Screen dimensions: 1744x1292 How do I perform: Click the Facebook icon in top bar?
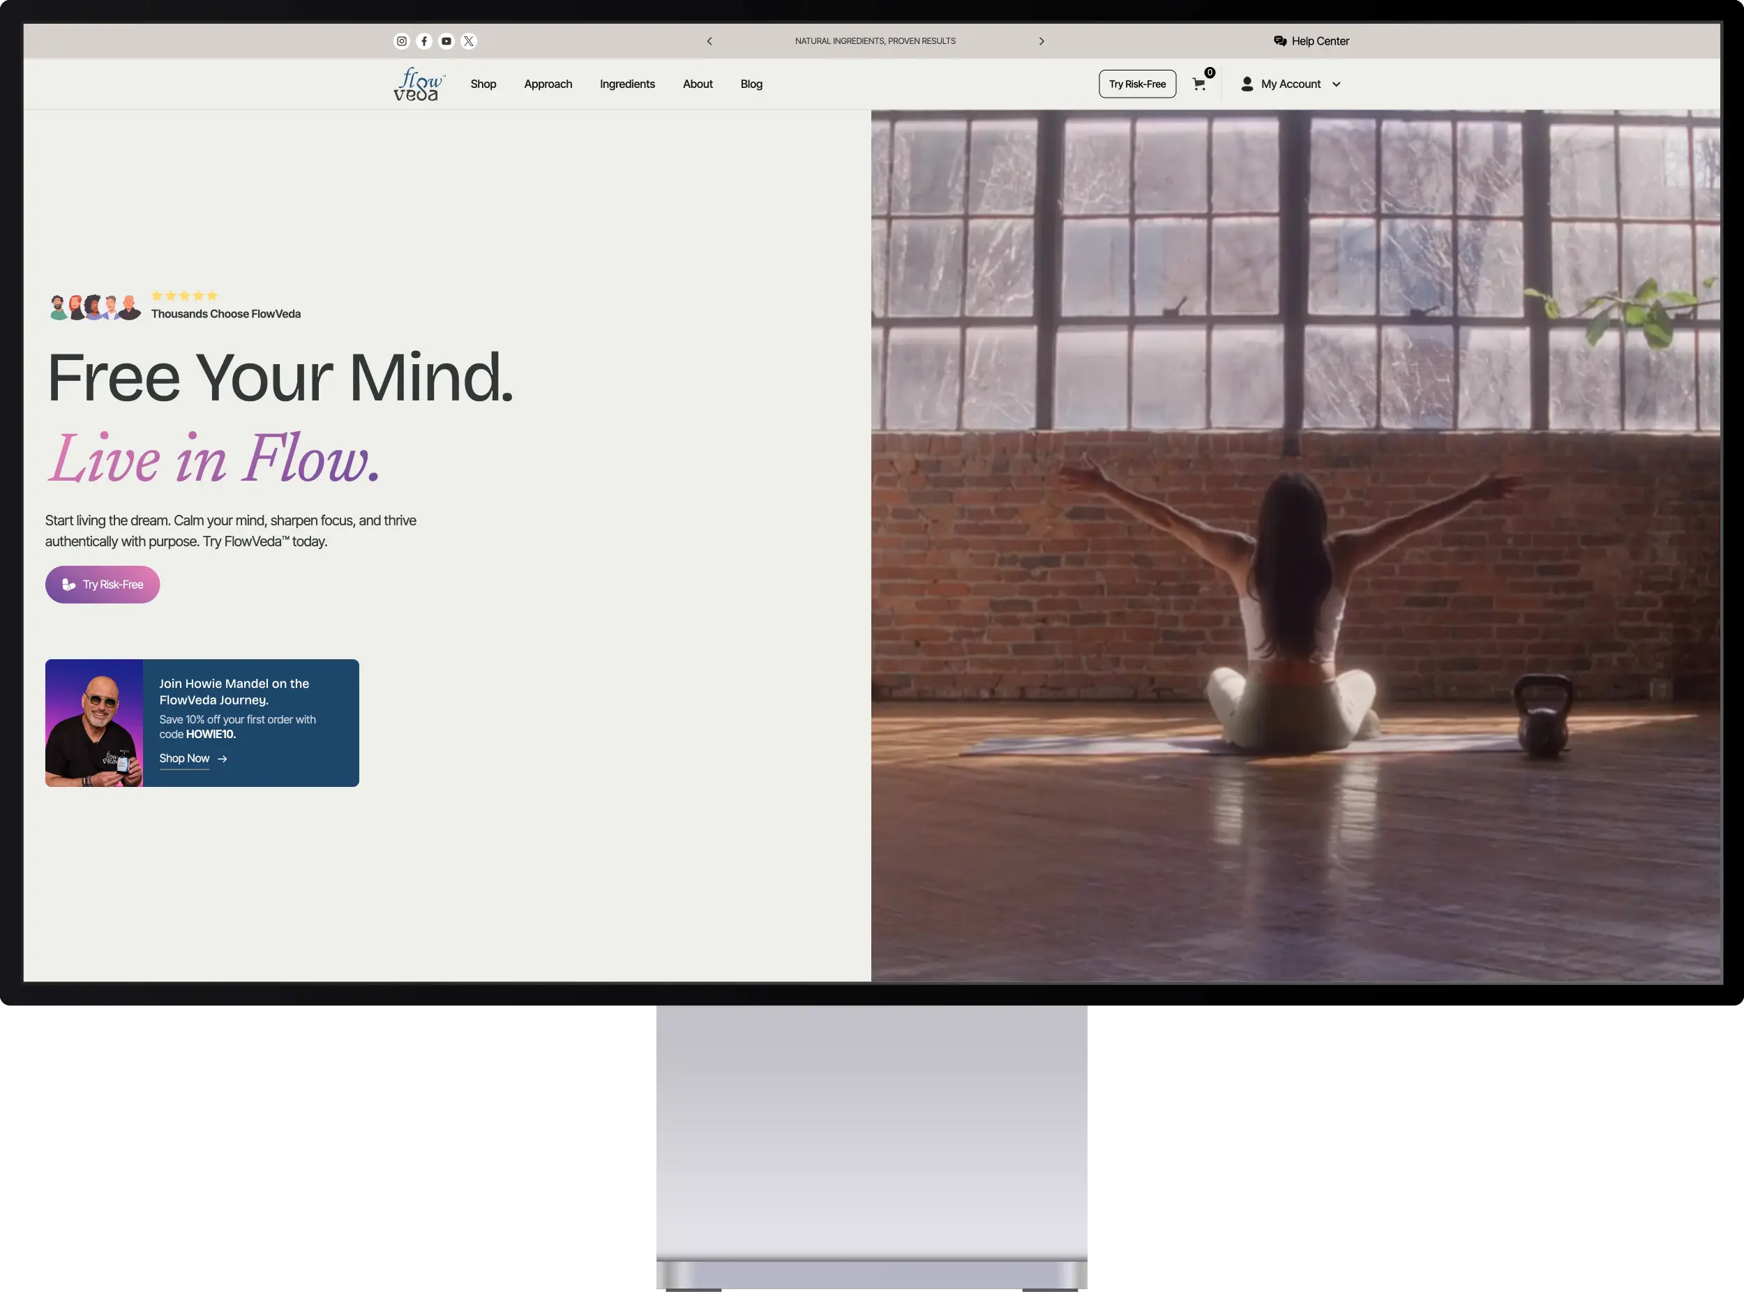pyautogui.click(x=424, y=41)
